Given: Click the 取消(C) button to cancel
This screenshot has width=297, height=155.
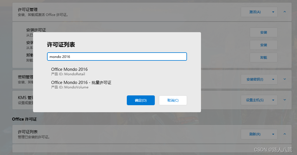Looking at the screenshot, I should 173,100.
